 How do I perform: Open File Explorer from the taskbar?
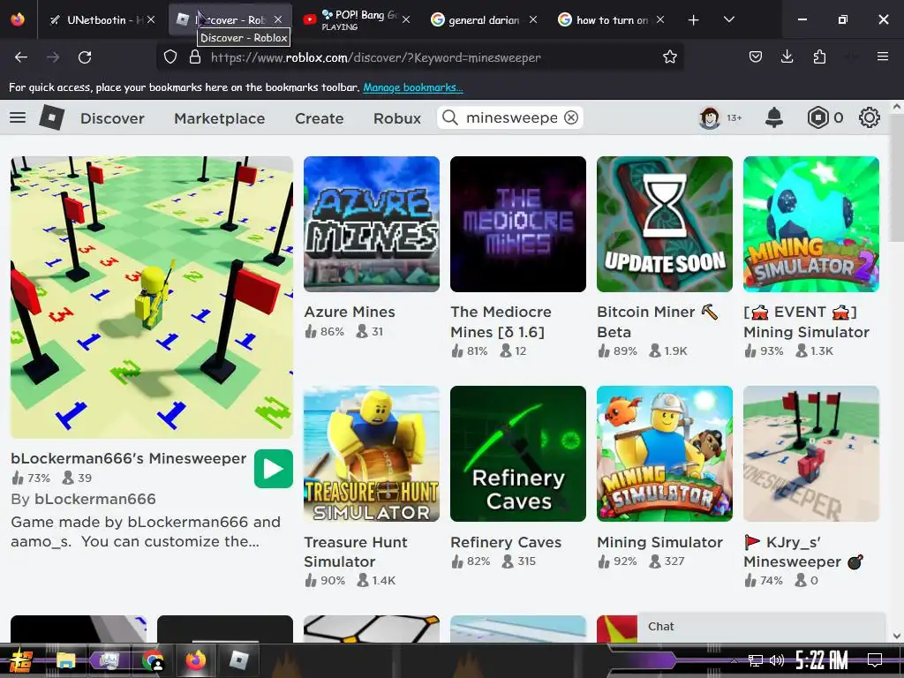tap(65, 660)
